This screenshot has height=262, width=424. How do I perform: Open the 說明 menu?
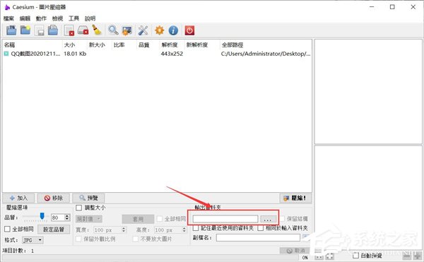[x=90, y=18]
